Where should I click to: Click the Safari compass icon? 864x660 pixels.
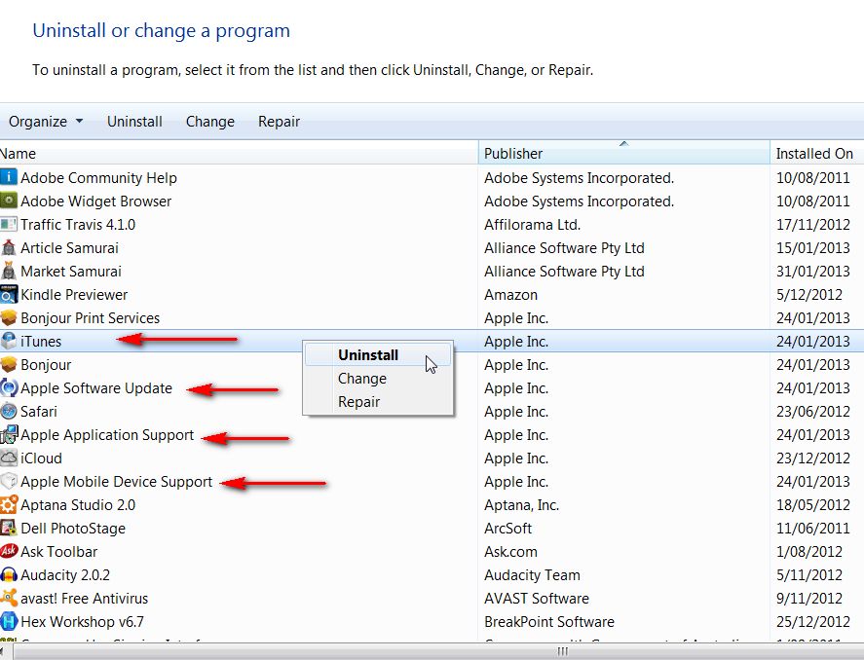pyautogui.click(x=8, y=411)
